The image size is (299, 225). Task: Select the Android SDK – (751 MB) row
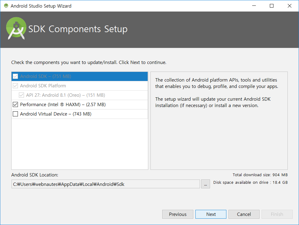[80, 76]
